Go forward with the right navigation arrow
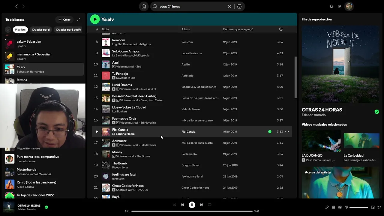 pyautogui.click(x=23, y=6)
